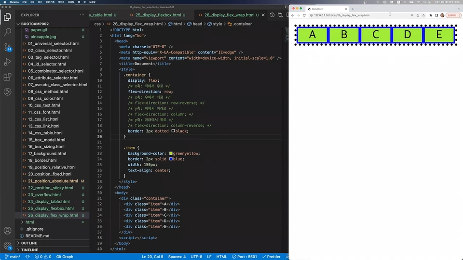Click the sync changes icon in status bar

tap(27, 257)
